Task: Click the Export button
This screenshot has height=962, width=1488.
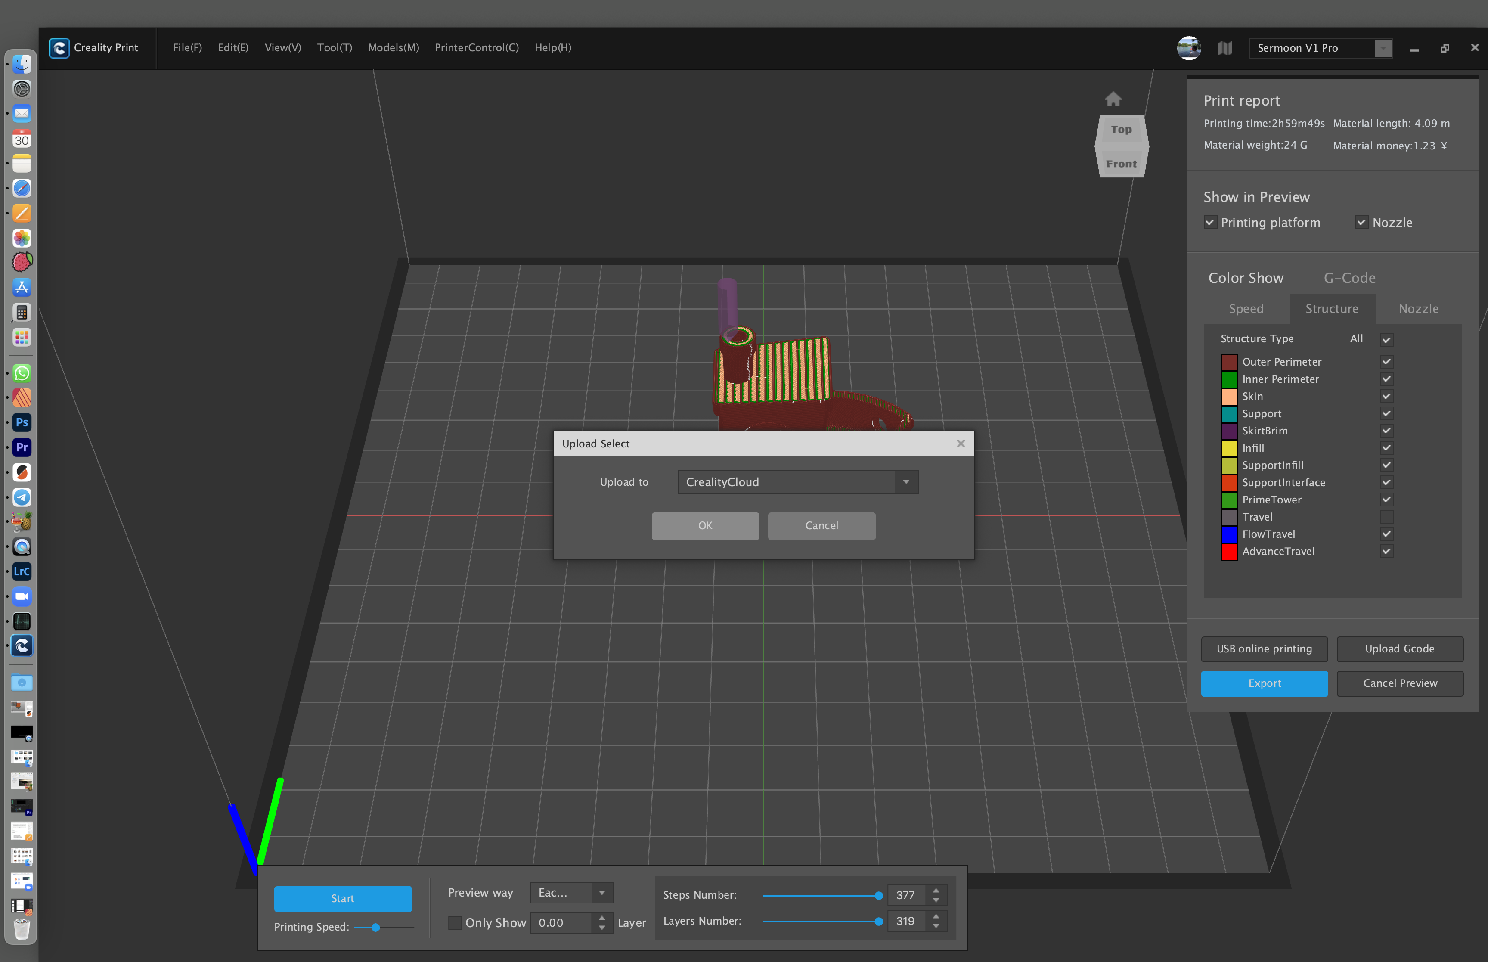Action: click(1264, 683)
